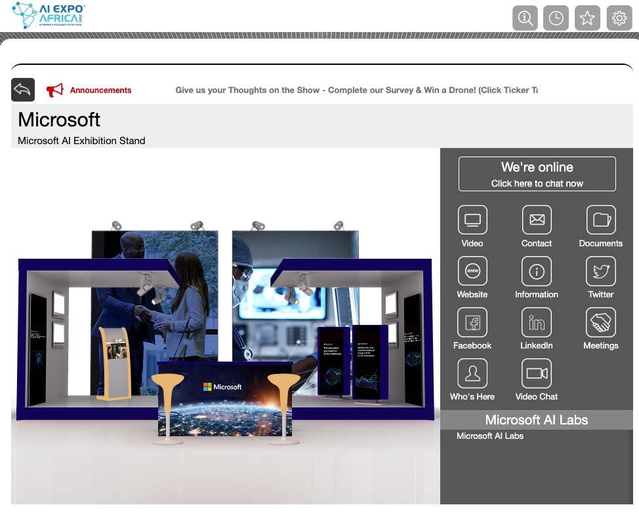Open the Twitter bird icon
Viewport: 639px width, 524px height.
click(601, 271)
